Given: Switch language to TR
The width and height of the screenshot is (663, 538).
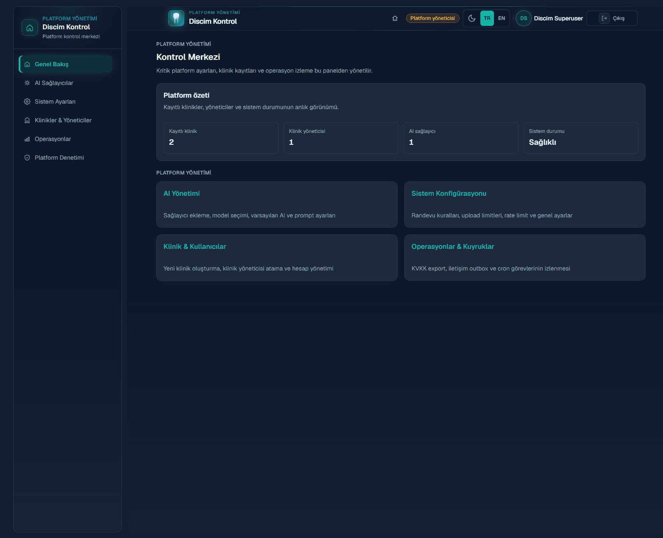Looking at the screenshot, I should click(x=487, y=18).
